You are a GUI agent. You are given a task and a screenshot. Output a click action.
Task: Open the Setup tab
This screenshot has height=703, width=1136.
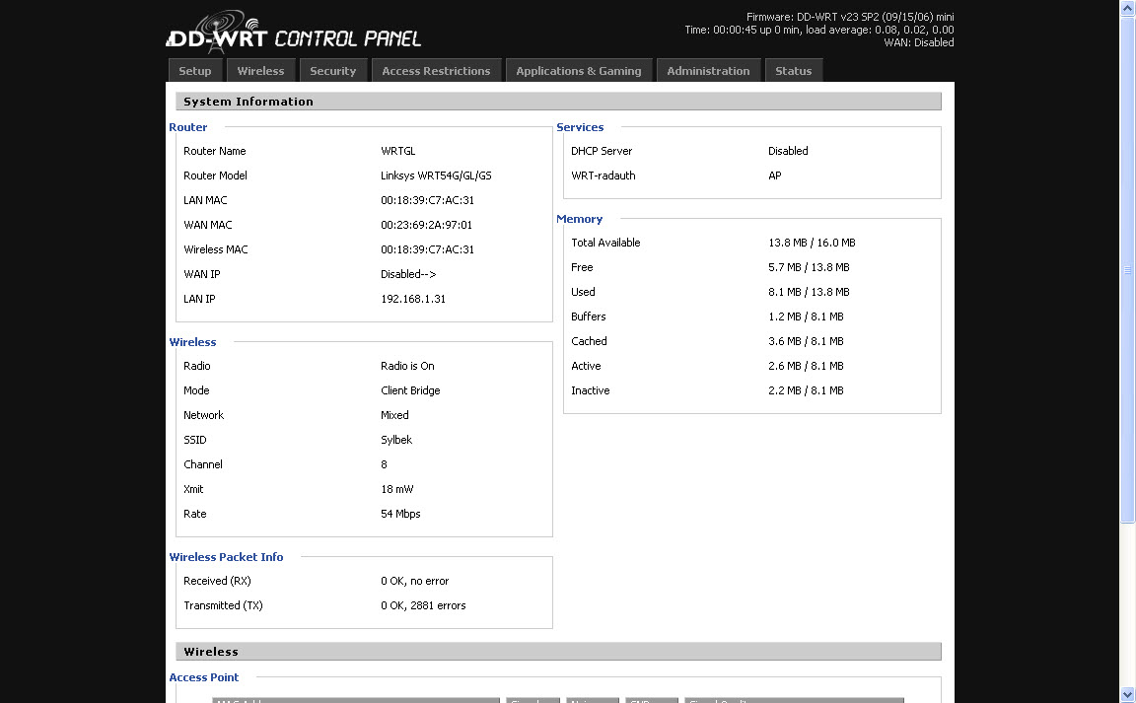pos(195,71)
